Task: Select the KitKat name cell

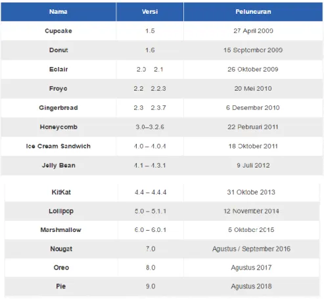Action: pos(61,192)
